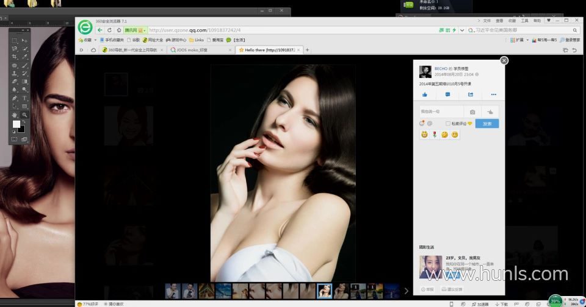Screen dimensions: 586x307
Task: Click the browser search input field
Action: 523,30
